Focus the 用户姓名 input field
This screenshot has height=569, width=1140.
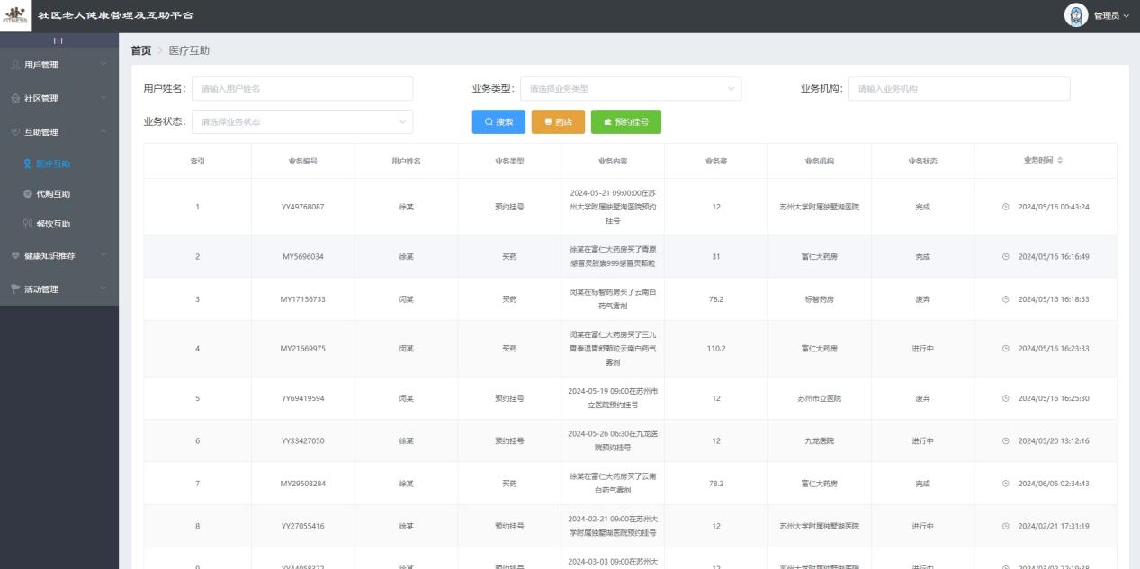(x=302, y=88)
